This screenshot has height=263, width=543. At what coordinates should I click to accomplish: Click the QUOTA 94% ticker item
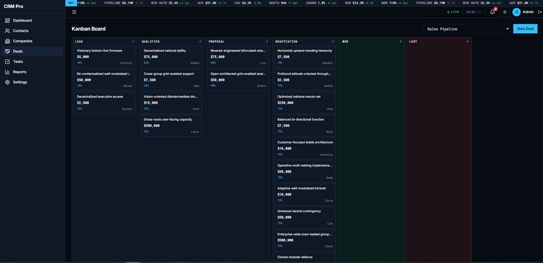coord(283,3)
